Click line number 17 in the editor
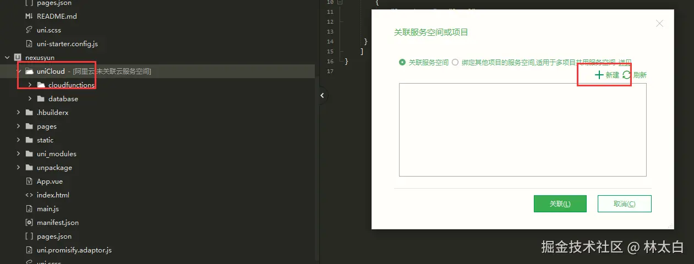This screenshot has width=694, height=264. [330, 71]
